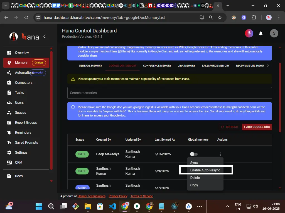Switch to Recursive URL Memory tab

pos(250,65)
